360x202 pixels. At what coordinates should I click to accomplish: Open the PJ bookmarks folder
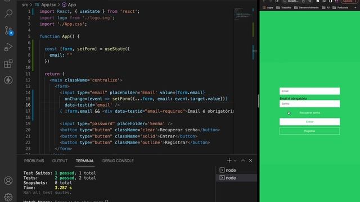(x=326, y=7)
